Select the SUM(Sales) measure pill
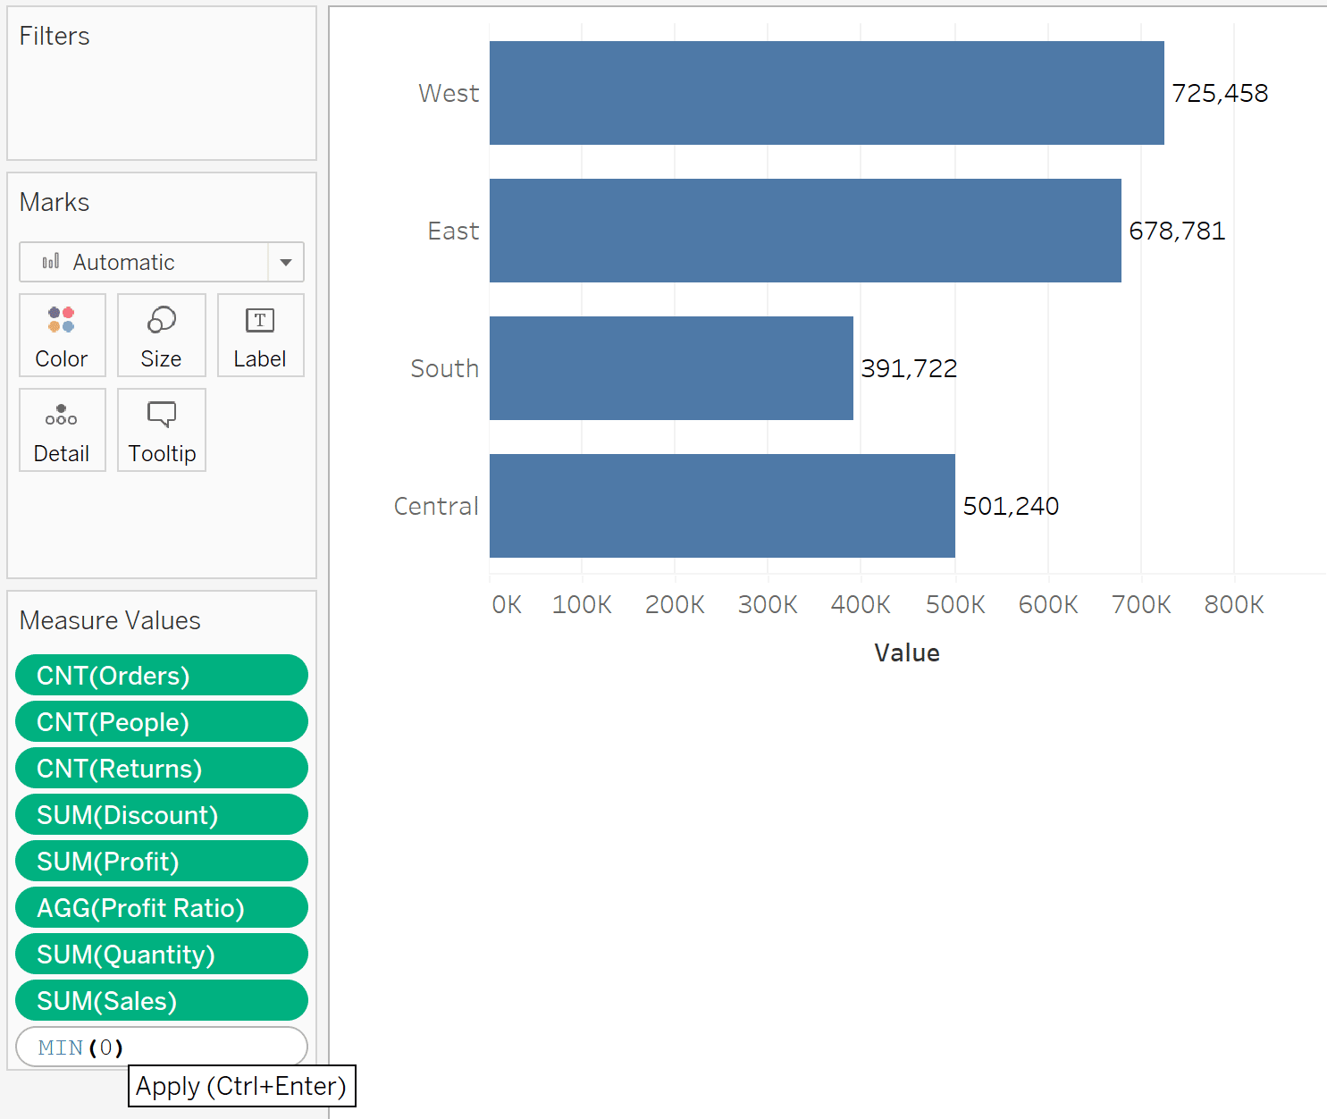Screen dimensions: 1327x1119 [161, 1001]
